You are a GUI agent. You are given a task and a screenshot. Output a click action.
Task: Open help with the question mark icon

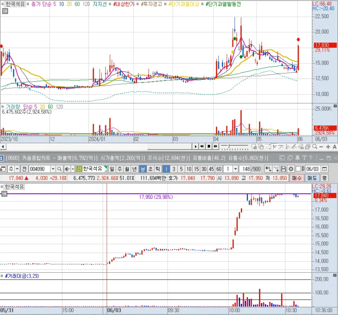pos(311,158)
